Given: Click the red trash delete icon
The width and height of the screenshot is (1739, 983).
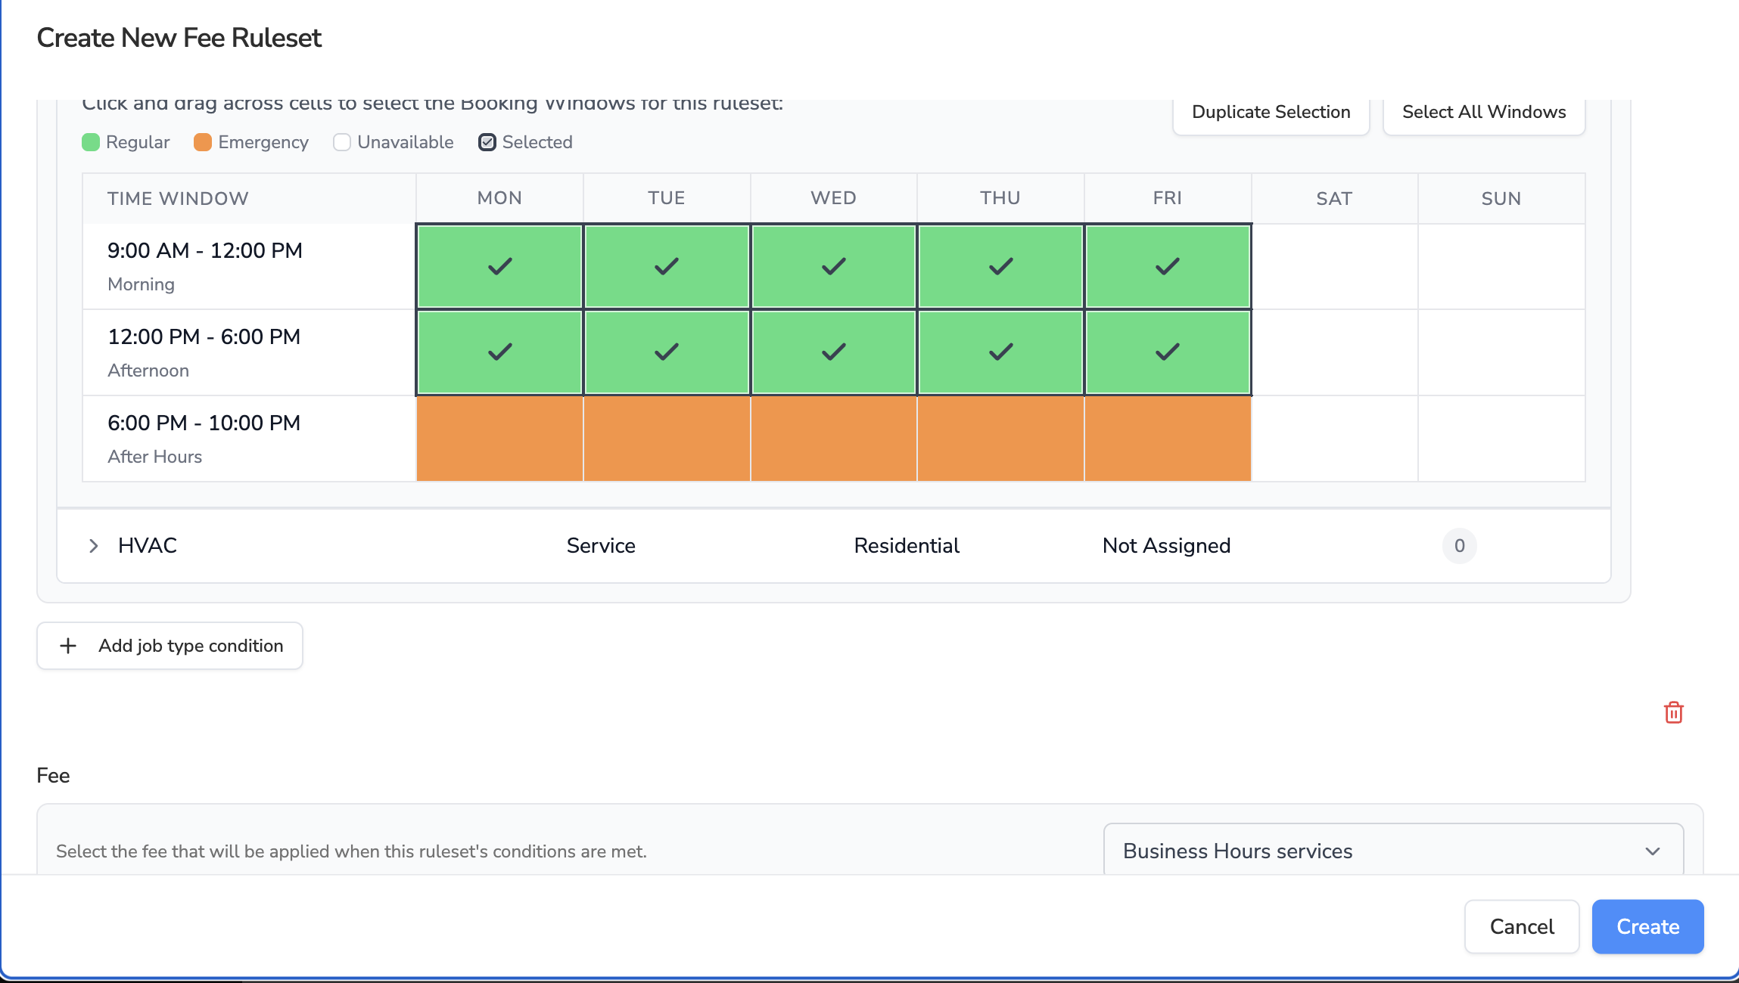Looking at the screenshot, I should (1673, 712).
